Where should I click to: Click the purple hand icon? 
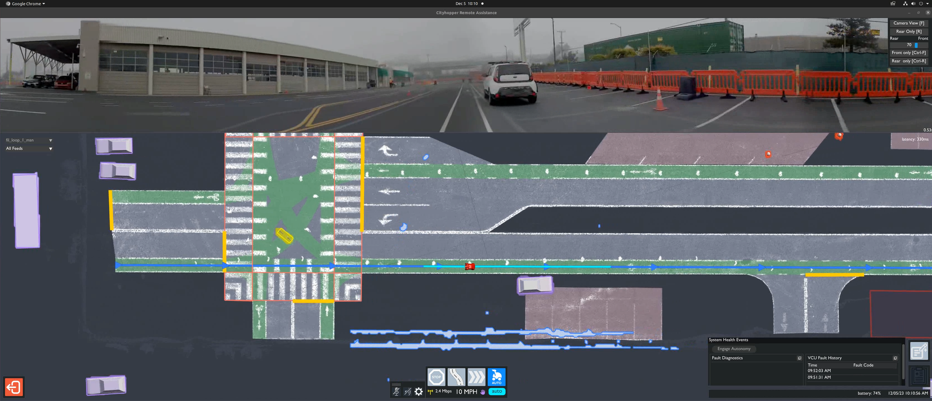[483, 392]
